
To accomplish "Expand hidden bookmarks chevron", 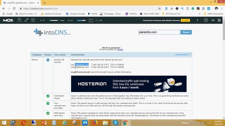I will [199, 14].
